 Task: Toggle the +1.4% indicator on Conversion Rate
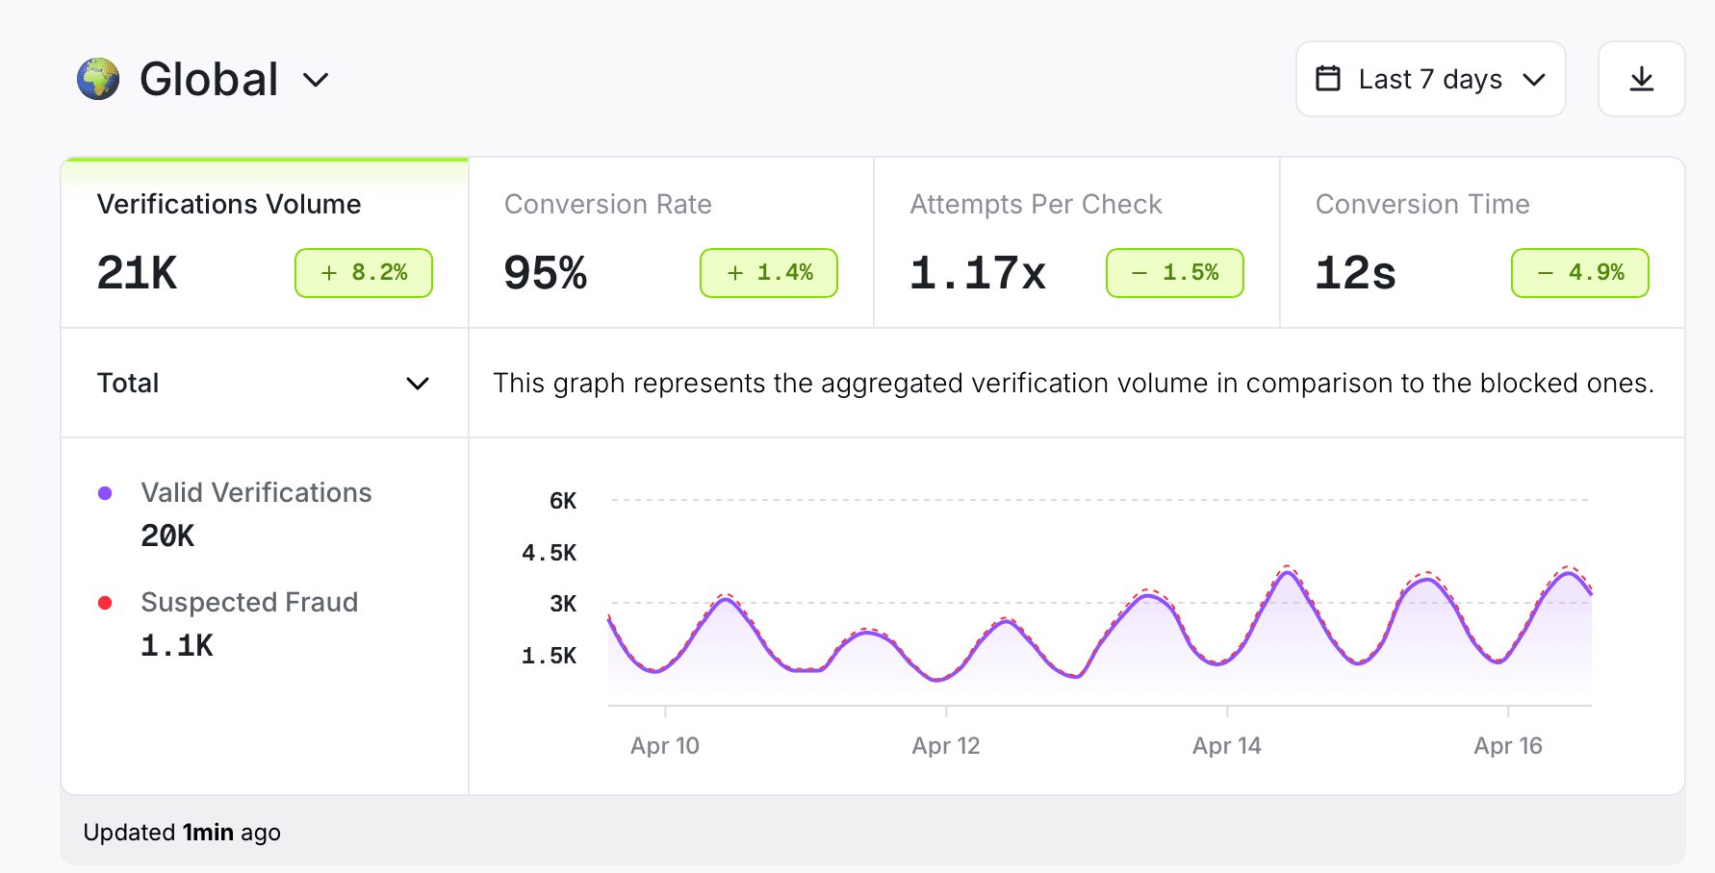pyautogui.click(x=768, y=272)
